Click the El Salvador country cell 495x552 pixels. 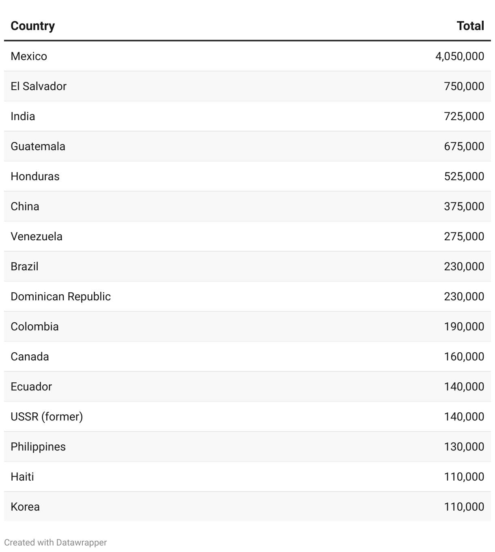(x=39, y=86)
